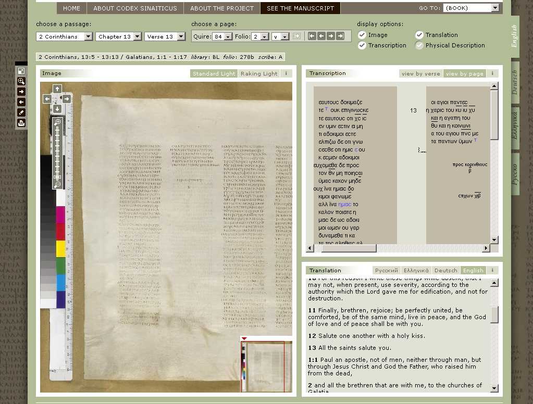Open the Transcription panel info icon
The width and height of the screenshot is (533, 404).
[492, 73]
